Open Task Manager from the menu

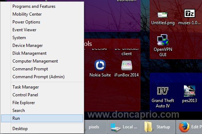(42, 87)
